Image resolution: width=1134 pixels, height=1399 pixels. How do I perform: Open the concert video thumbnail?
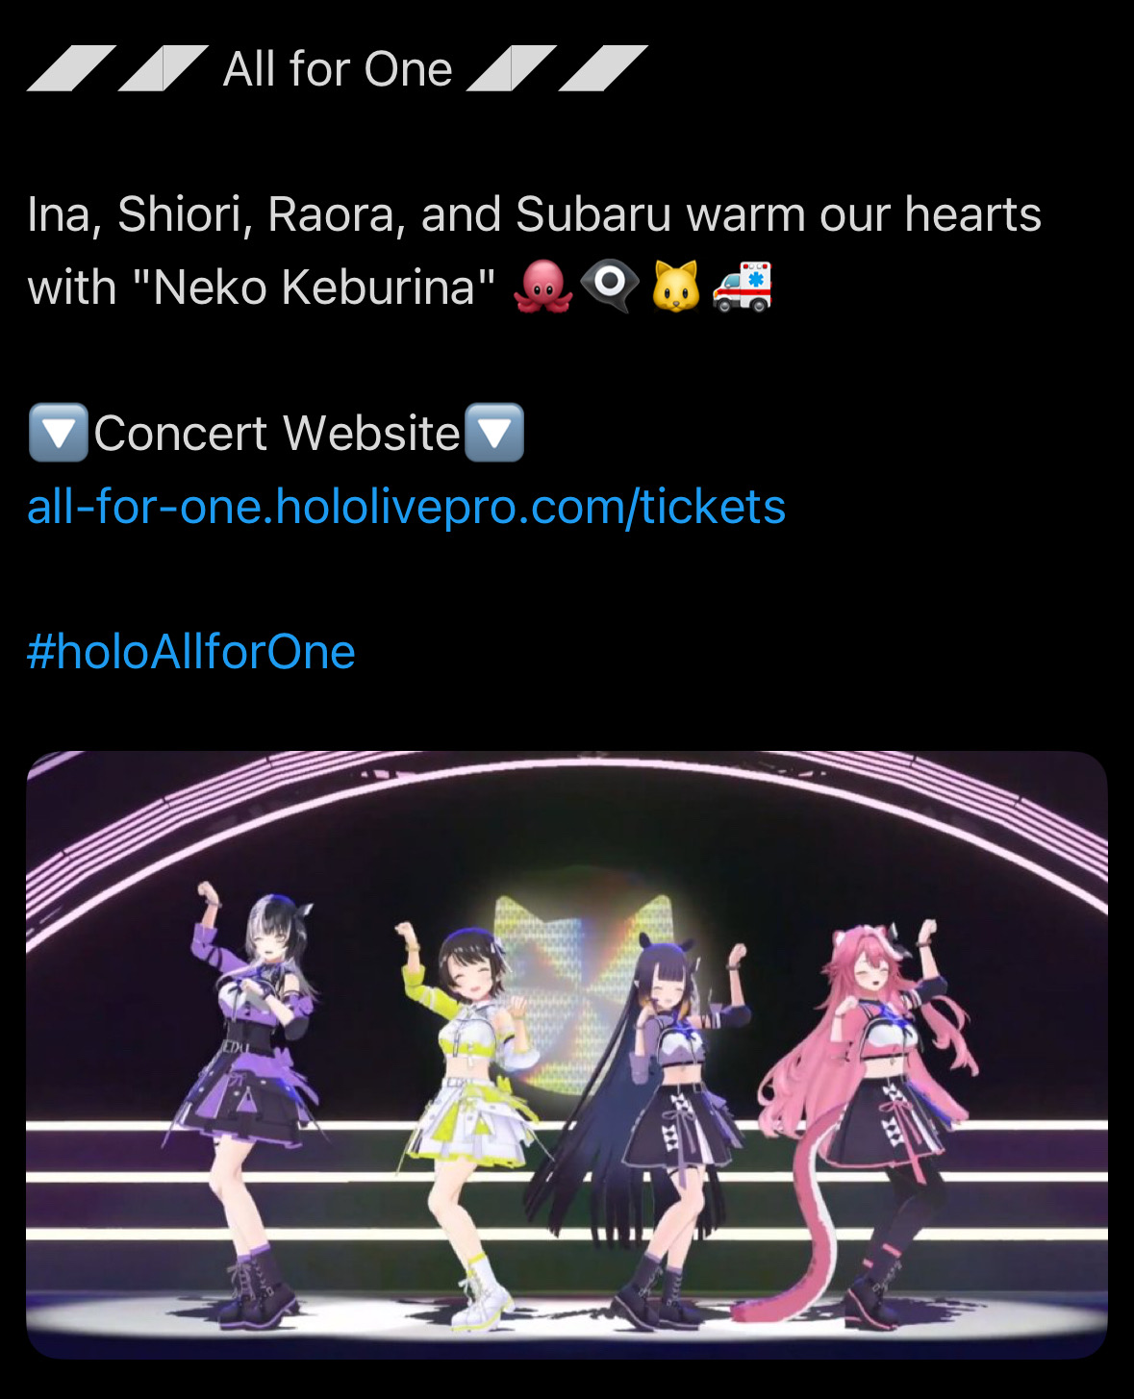click(x=567, y=1054)
